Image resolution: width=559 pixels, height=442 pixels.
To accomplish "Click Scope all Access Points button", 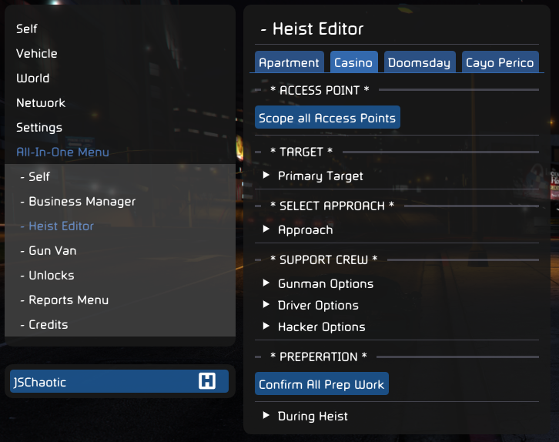I will pyautogui.click(x=327, y=117).
